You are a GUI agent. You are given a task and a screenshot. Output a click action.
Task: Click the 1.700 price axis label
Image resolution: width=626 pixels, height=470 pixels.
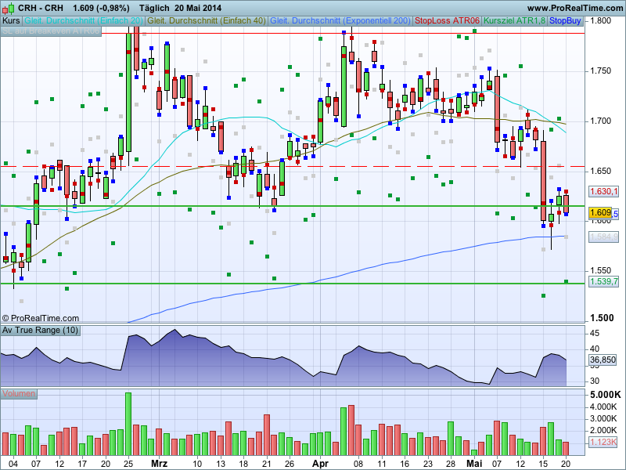(600, 121)
